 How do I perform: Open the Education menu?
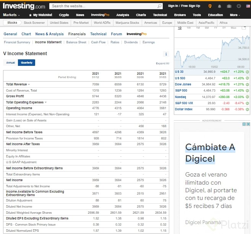(x=215, y=15)
